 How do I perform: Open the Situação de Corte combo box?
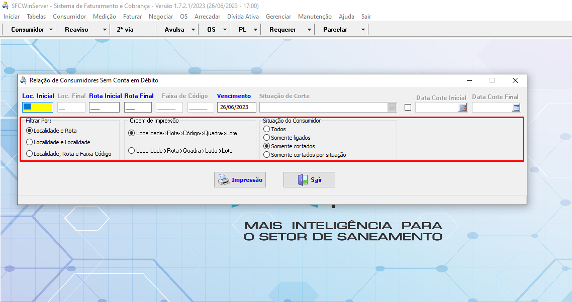click(x=391, y=108)
